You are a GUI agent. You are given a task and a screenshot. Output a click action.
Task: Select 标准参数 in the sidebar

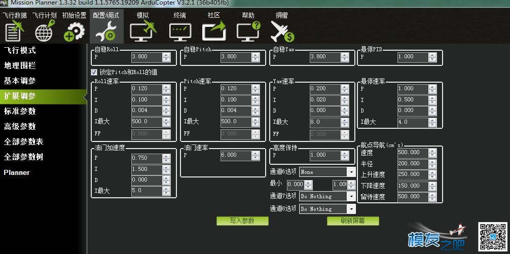pyautogui.click(x=20, y=111)
